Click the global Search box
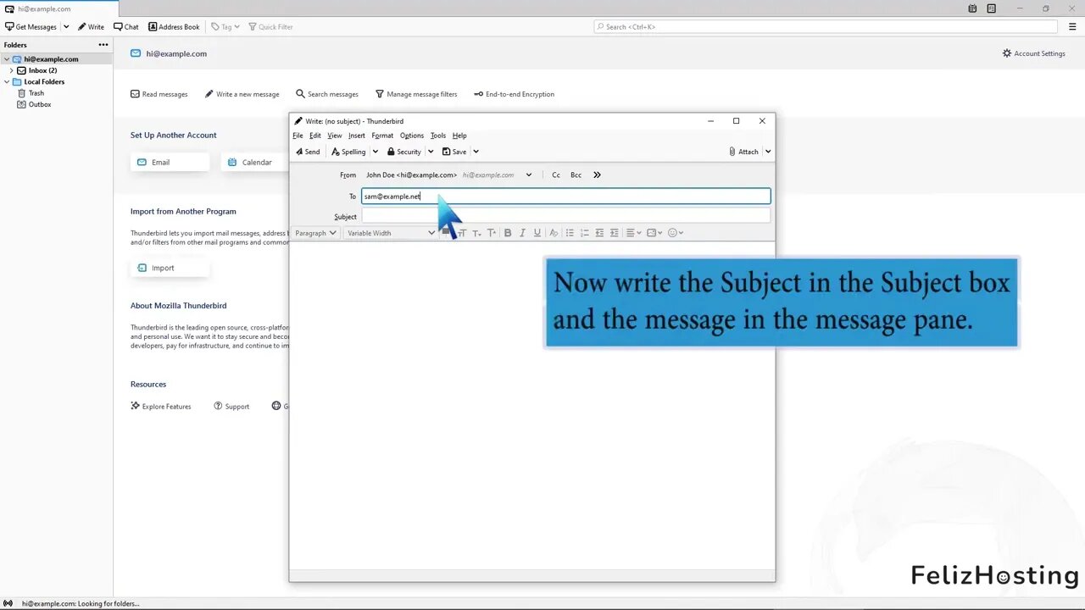This screenshot has height=610, width=1085. [826, 26]
